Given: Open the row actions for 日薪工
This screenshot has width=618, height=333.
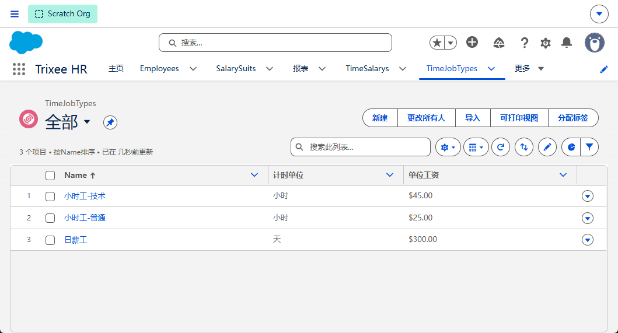Looking at the screenshot, I should [x=587, y=240].
